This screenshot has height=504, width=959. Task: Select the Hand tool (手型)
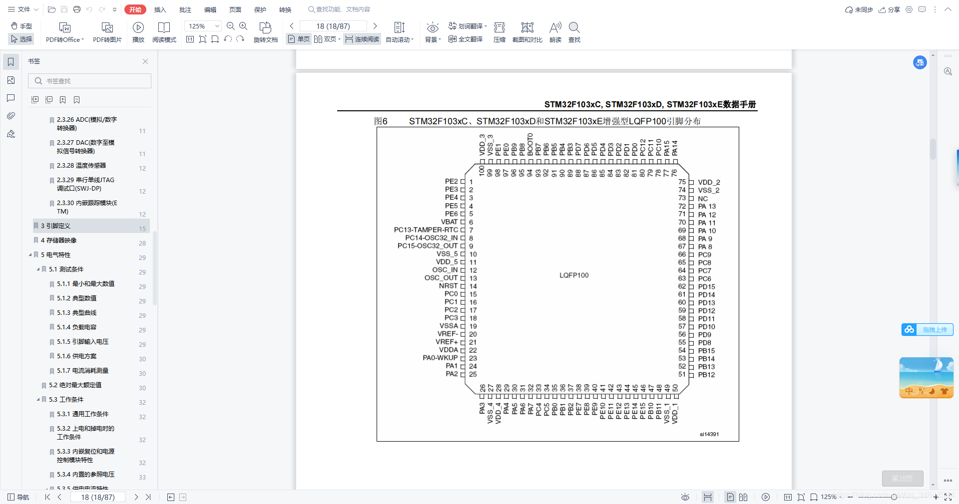(21, 26)
